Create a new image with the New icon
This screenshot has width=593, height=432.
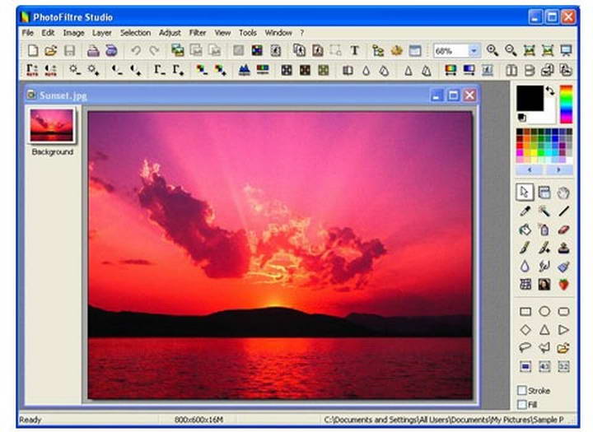pyautogui.click(x=33, y=51)
